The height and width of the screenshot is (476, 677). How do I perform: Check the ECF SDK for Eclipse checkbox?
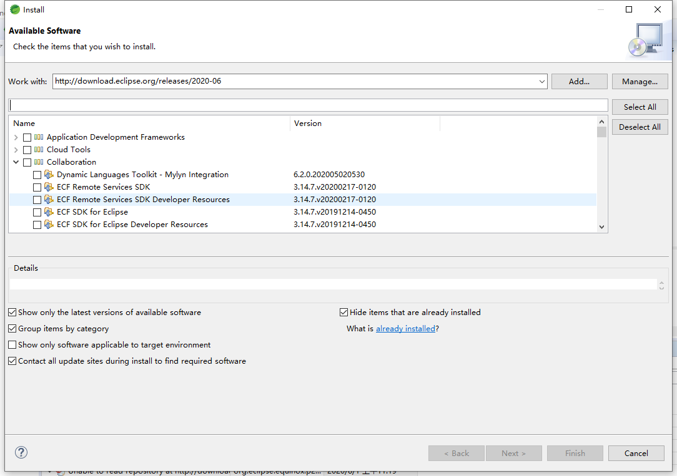click(x=37, y=213)
